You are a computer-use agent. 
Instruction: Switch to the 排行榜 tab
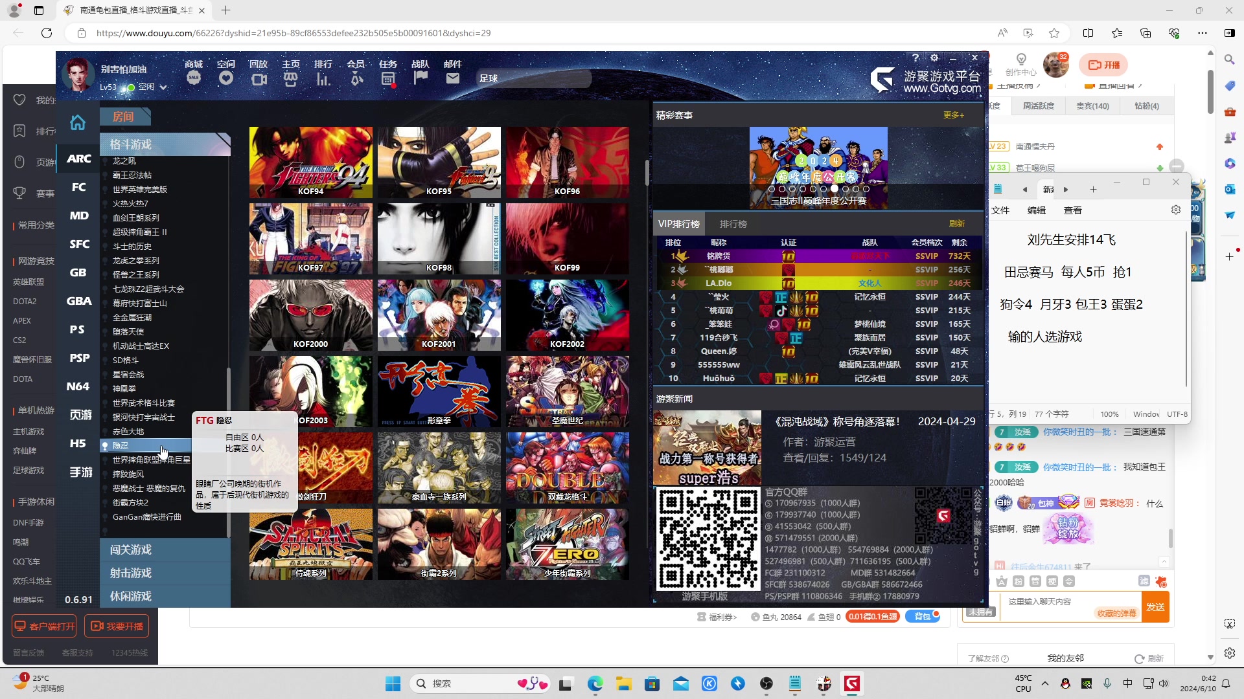coord(733,224)
